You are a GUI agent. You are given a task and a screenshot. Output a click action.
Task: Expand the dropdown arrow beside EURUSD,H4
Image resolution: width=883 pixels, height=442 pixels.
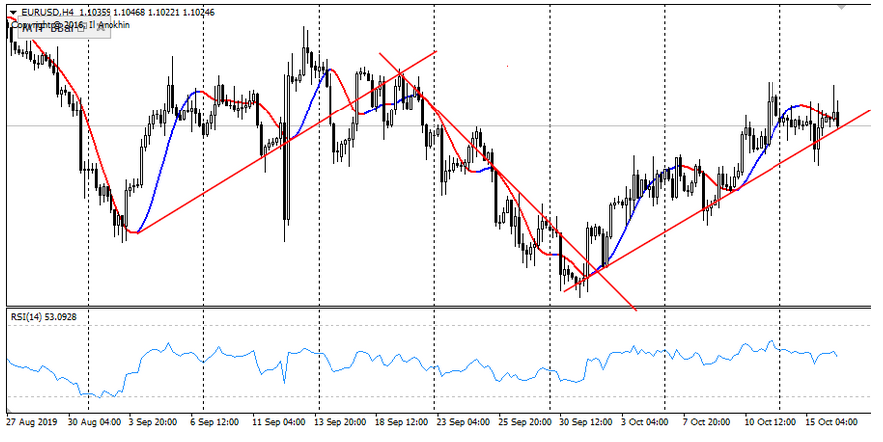pos(13,10)
